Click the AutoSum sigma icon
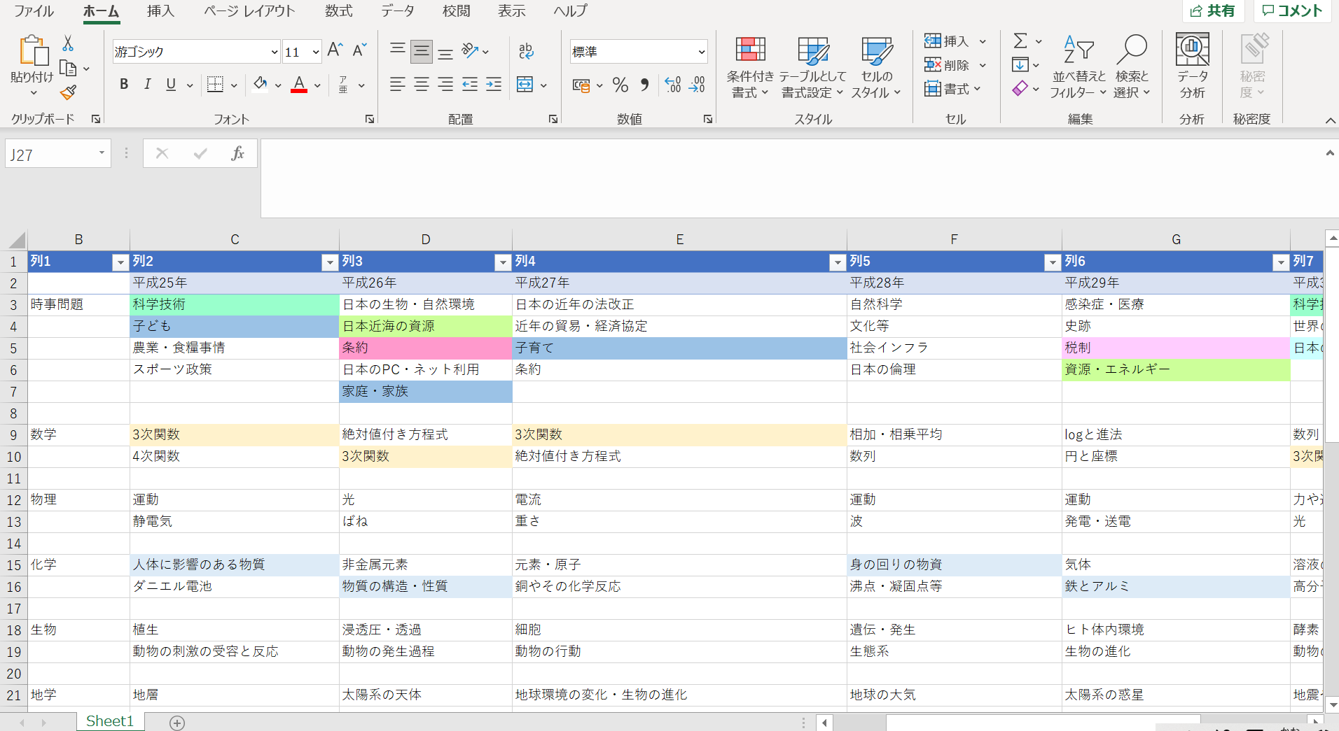This screenshot has height=731, width=1339. click(1021, 41)
